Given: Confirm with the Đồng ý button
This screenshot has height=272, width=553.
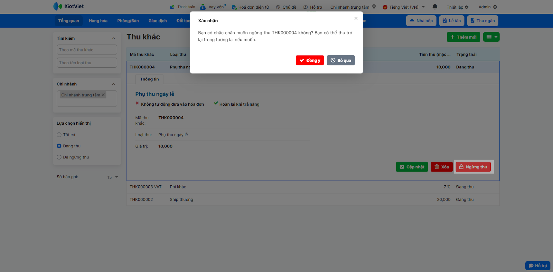Looking at the screenshot, I should click(310, 60).
